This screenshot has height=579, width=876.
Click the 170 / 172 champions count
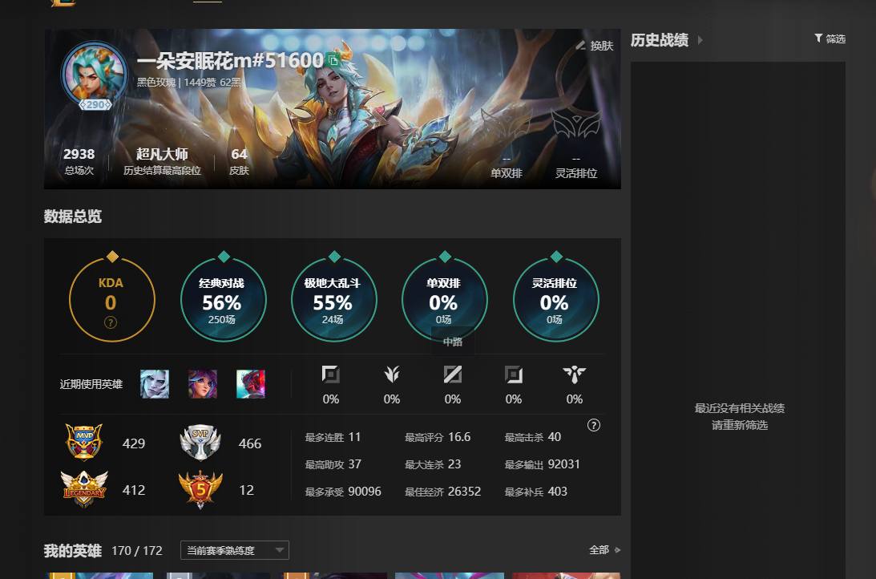137,550
